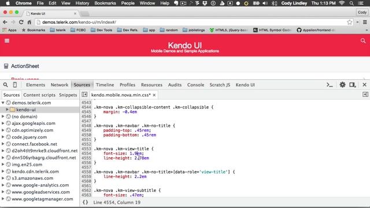Expand ajax.googleapis.com node
Image resolution: width=370 pixels, height=208 pixels.
click(3, 123)
